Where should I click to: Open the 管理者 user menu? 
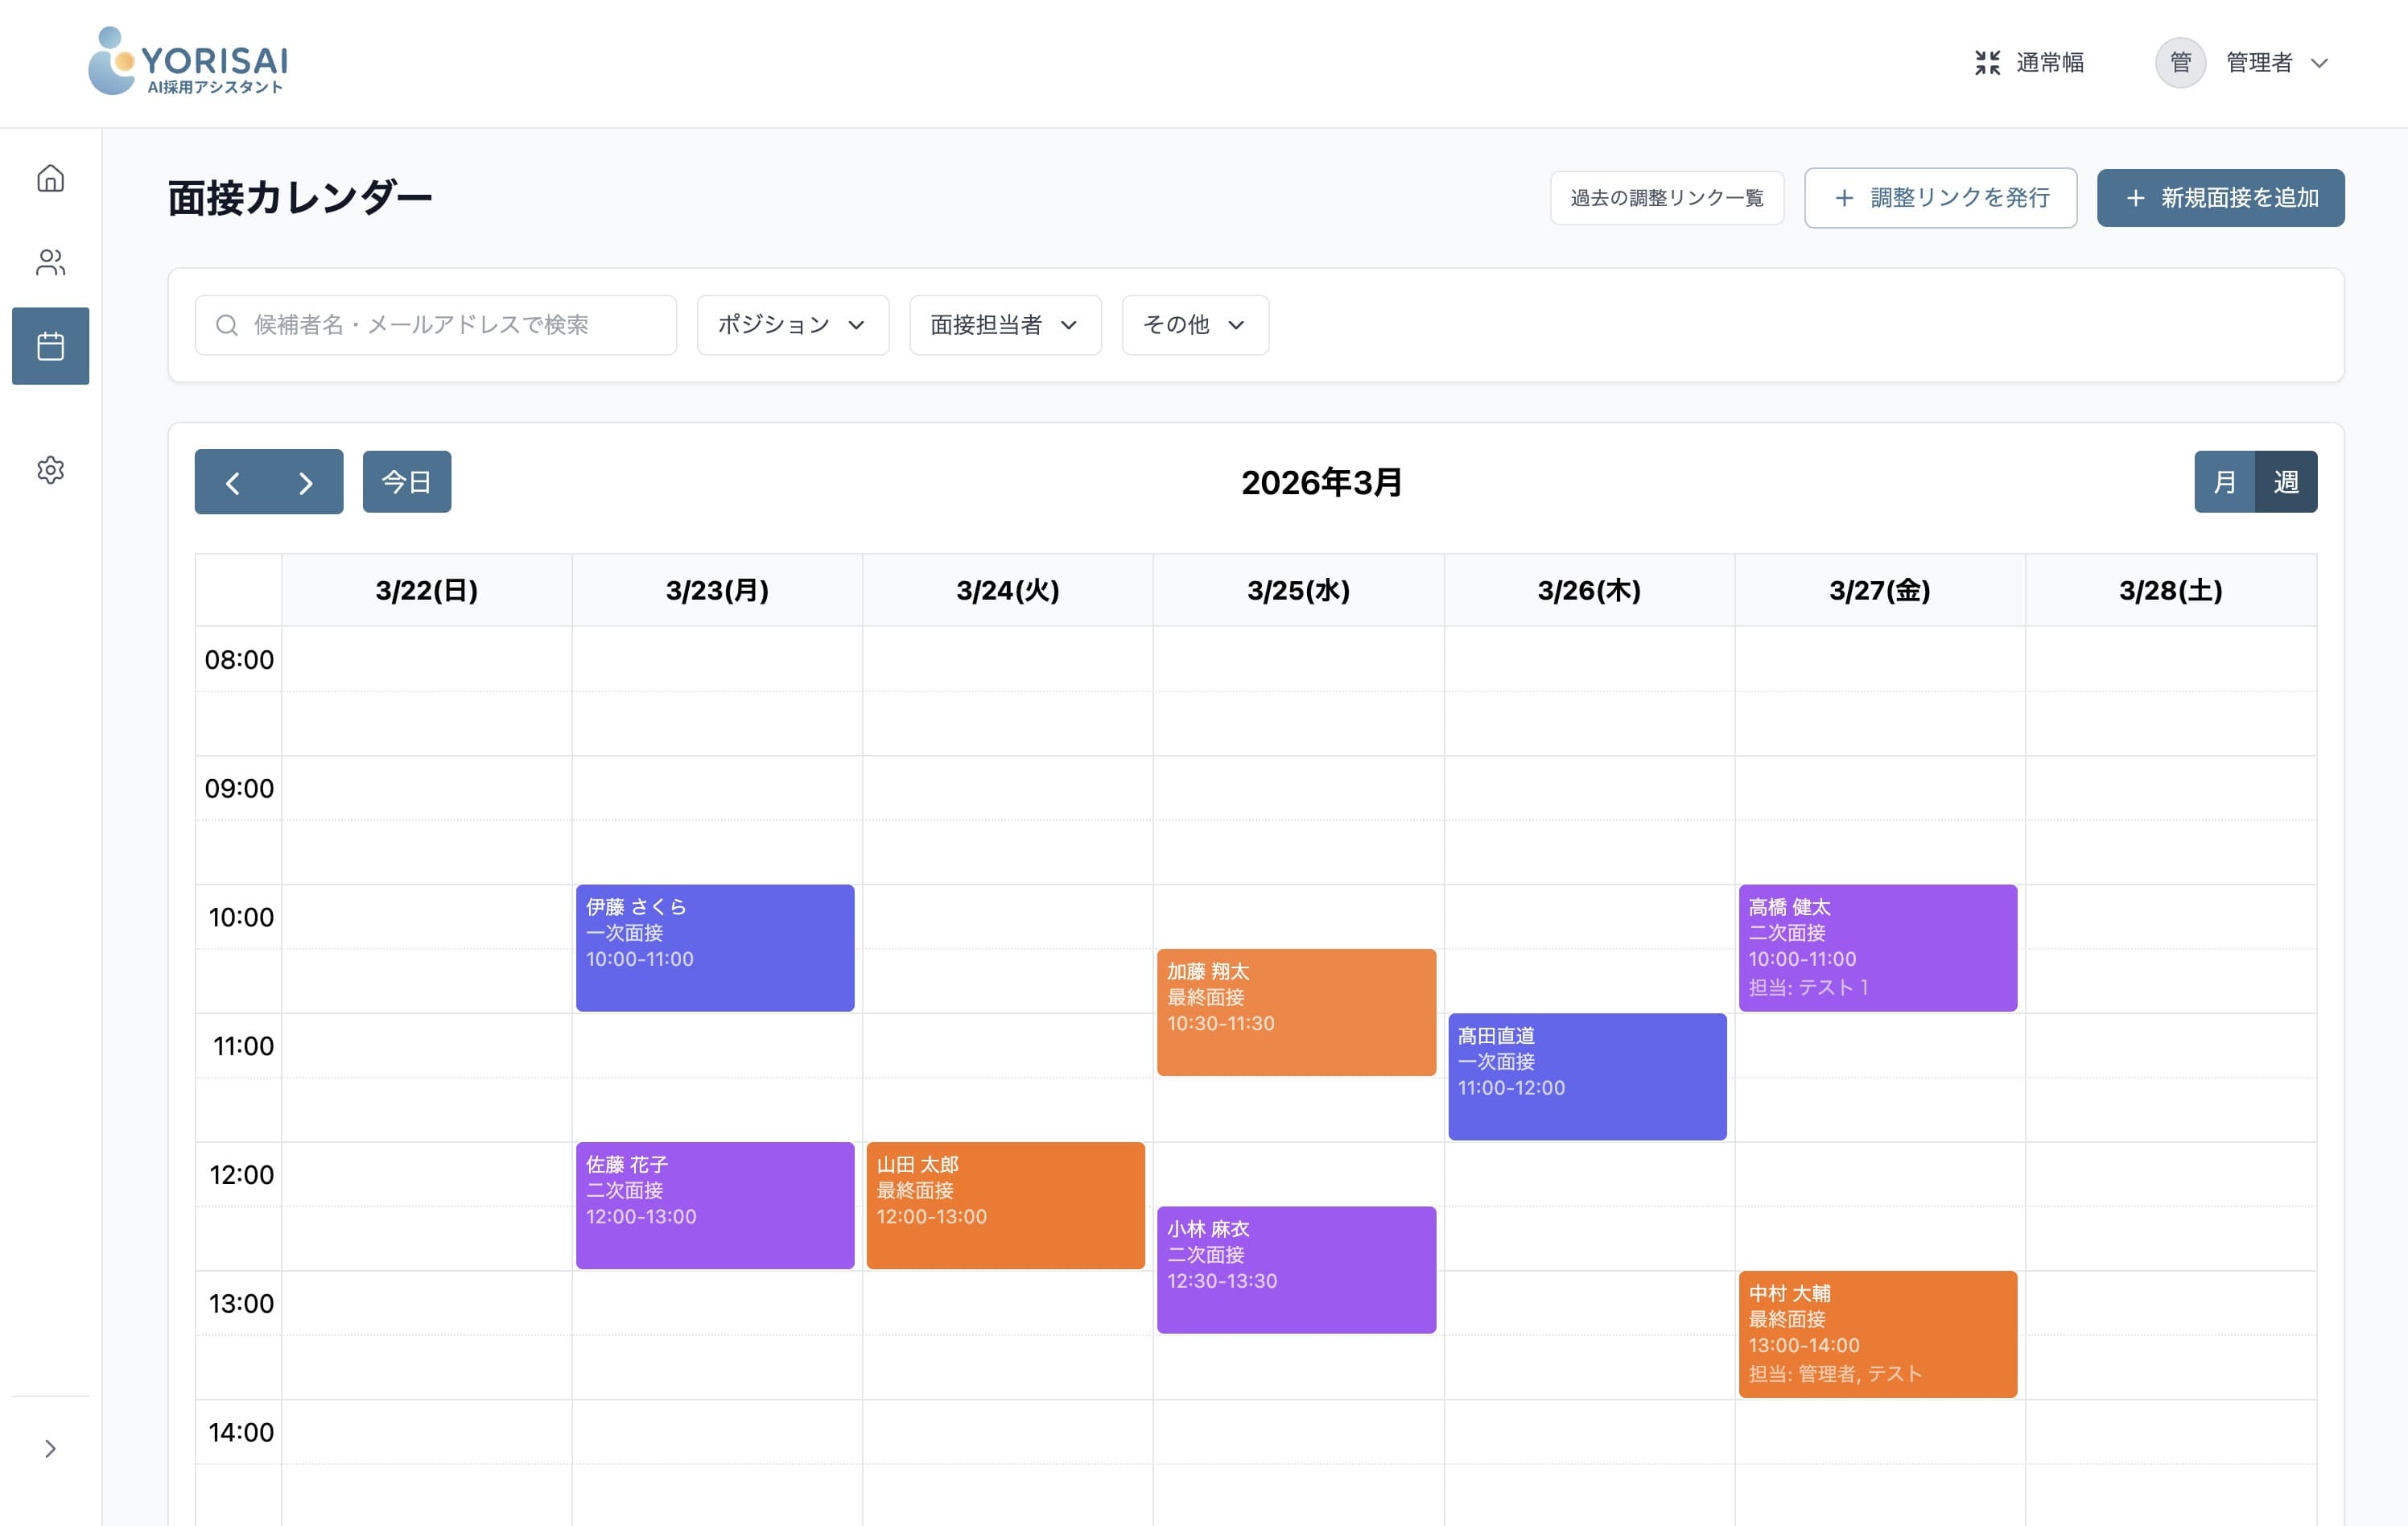(2243, 62)
